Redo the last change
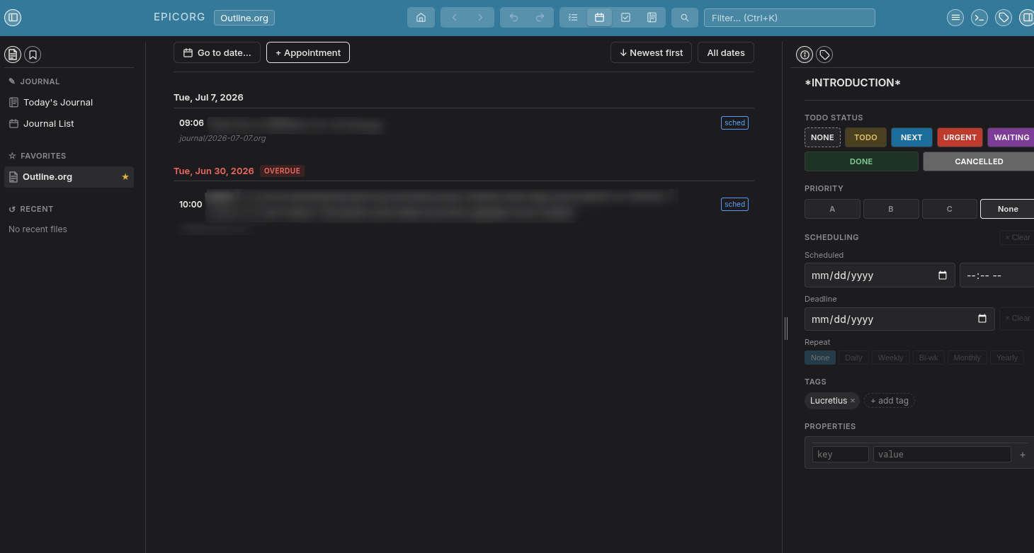The width and height of the screenshot is (1034, 553). pos(540,18)
